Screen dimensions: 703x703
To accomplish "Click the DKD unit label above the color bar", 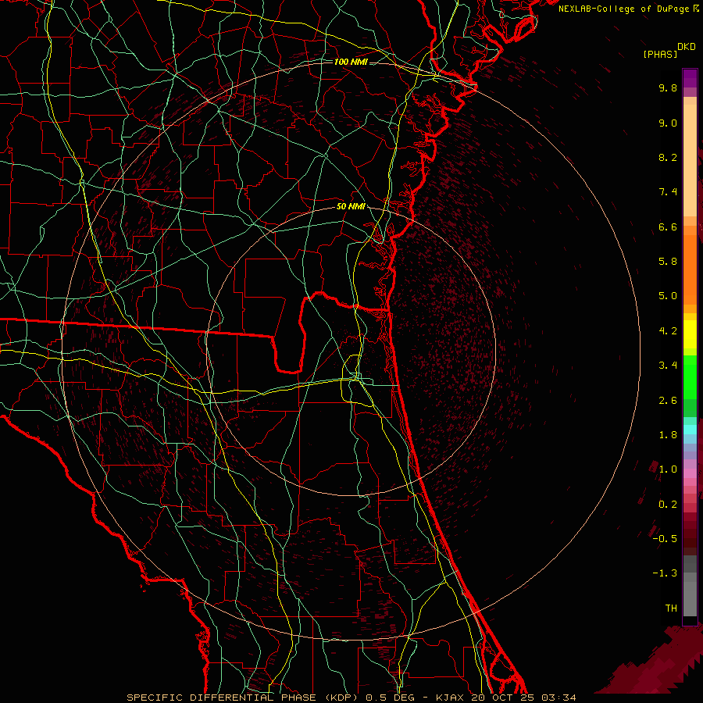I will coord(686,46).
